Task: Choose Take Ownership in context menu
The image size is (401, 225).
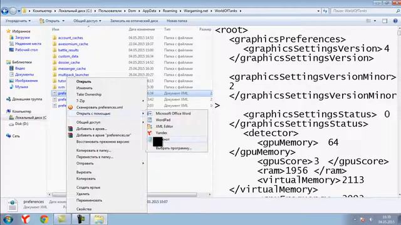Action: (89, 94)
